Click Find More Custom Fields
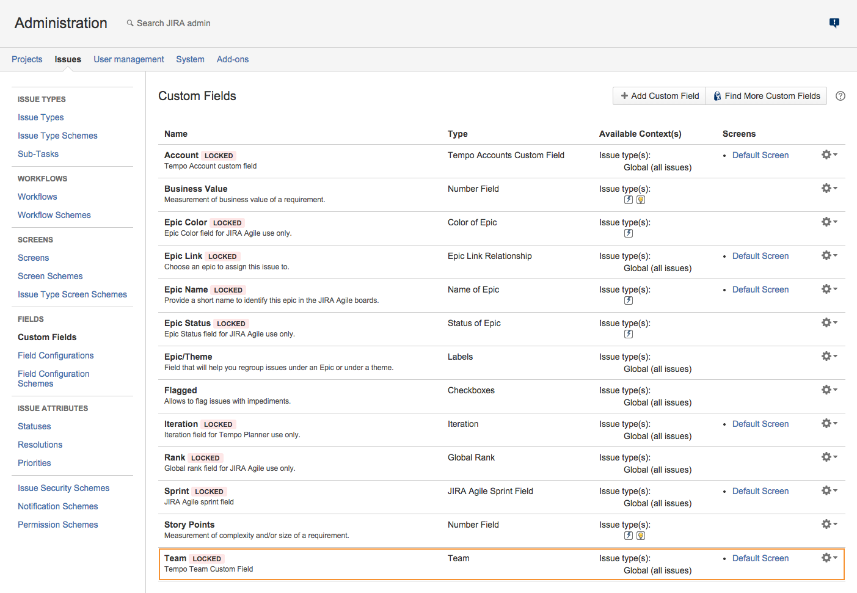This screenshot has height=593, width=857. coord(766,96)
